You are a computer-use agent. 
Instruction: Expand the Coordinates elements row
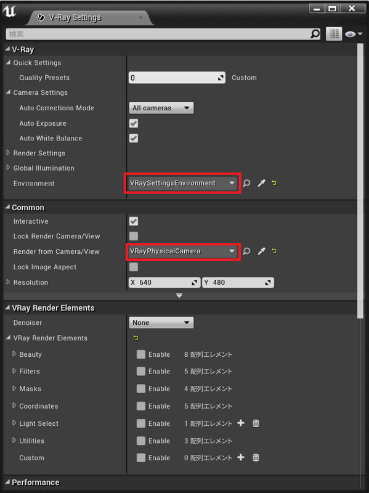point(14,405)
